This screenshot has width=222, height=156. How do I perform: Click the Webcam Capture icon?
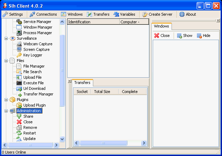(x=19, y=44)
